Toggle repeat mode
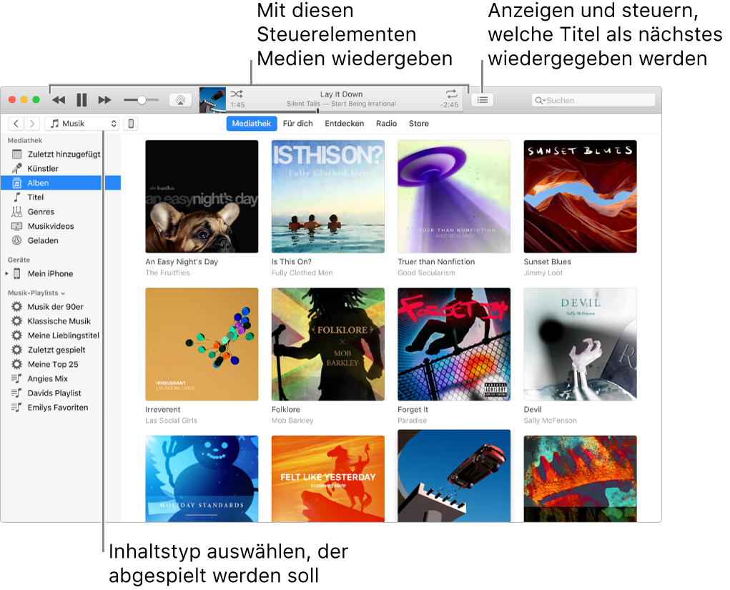This screenshot has width=730, height=590. coord(451,94)
